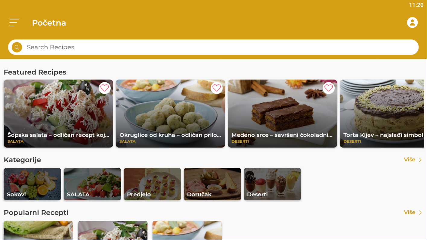Image resolution: width=427 pixels, height=240 pixels.
Task: Open Medeno srce recipe card
Action: (x=282, y=114)
